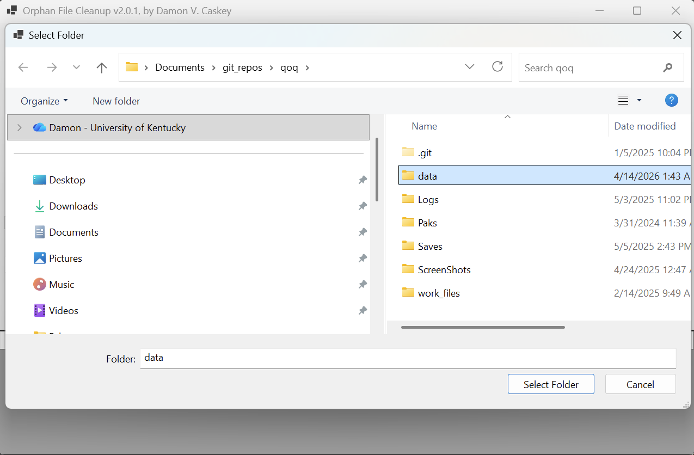Screen dimensions: 694x455
Task: Open the Videos quick access folder
Action: coord(63,311)
